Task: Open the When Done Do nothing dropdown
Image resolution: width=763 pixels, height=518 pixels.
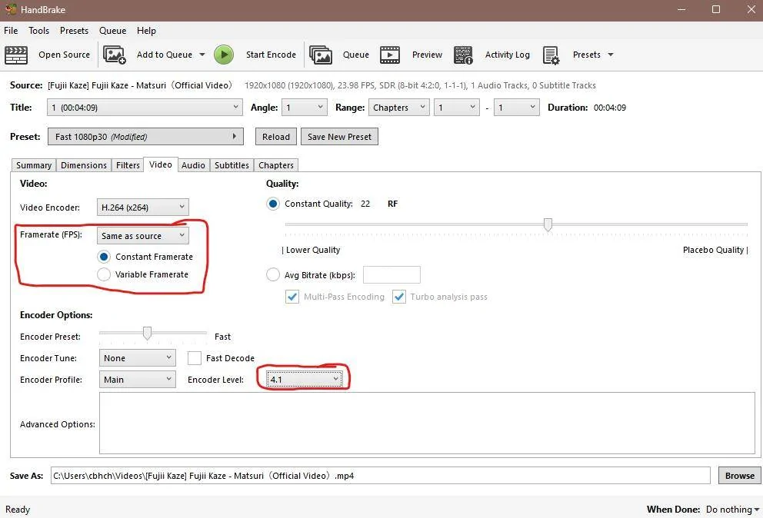Action: tap(732, 510)
